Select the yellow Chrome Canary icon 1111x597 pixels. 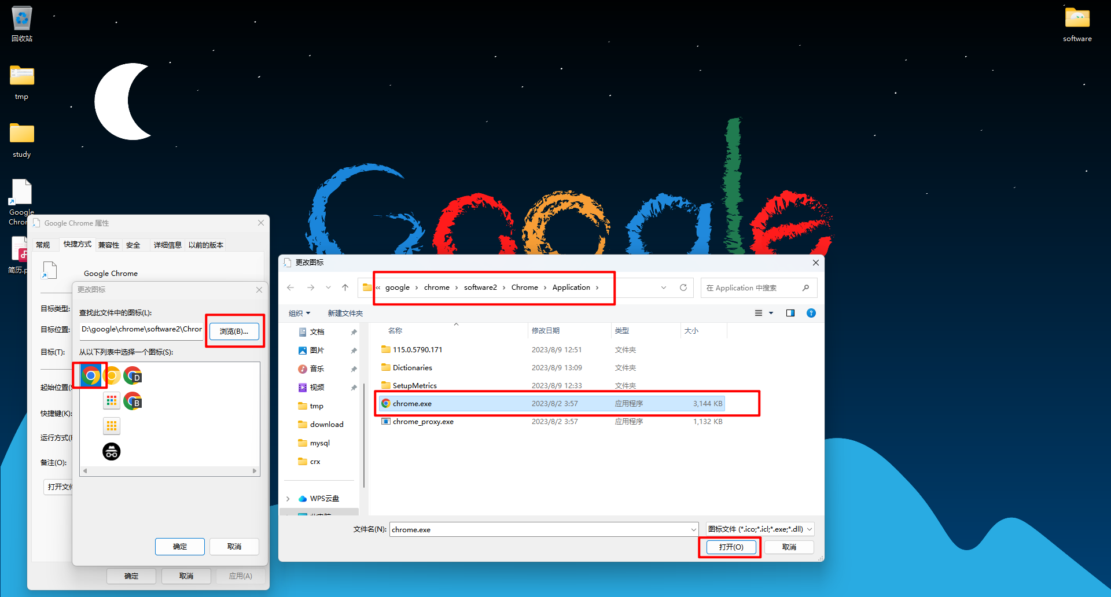click(x=112, y=376)
